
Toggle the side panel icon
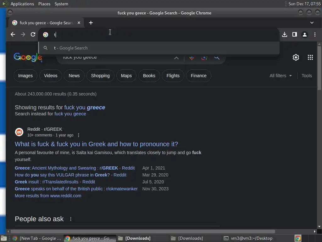coord(294,34)
